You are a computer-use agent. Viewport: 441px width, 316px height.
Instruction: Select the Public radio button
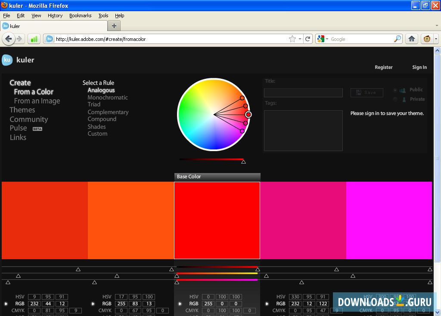pyautogui.click(x=395, y=90)
